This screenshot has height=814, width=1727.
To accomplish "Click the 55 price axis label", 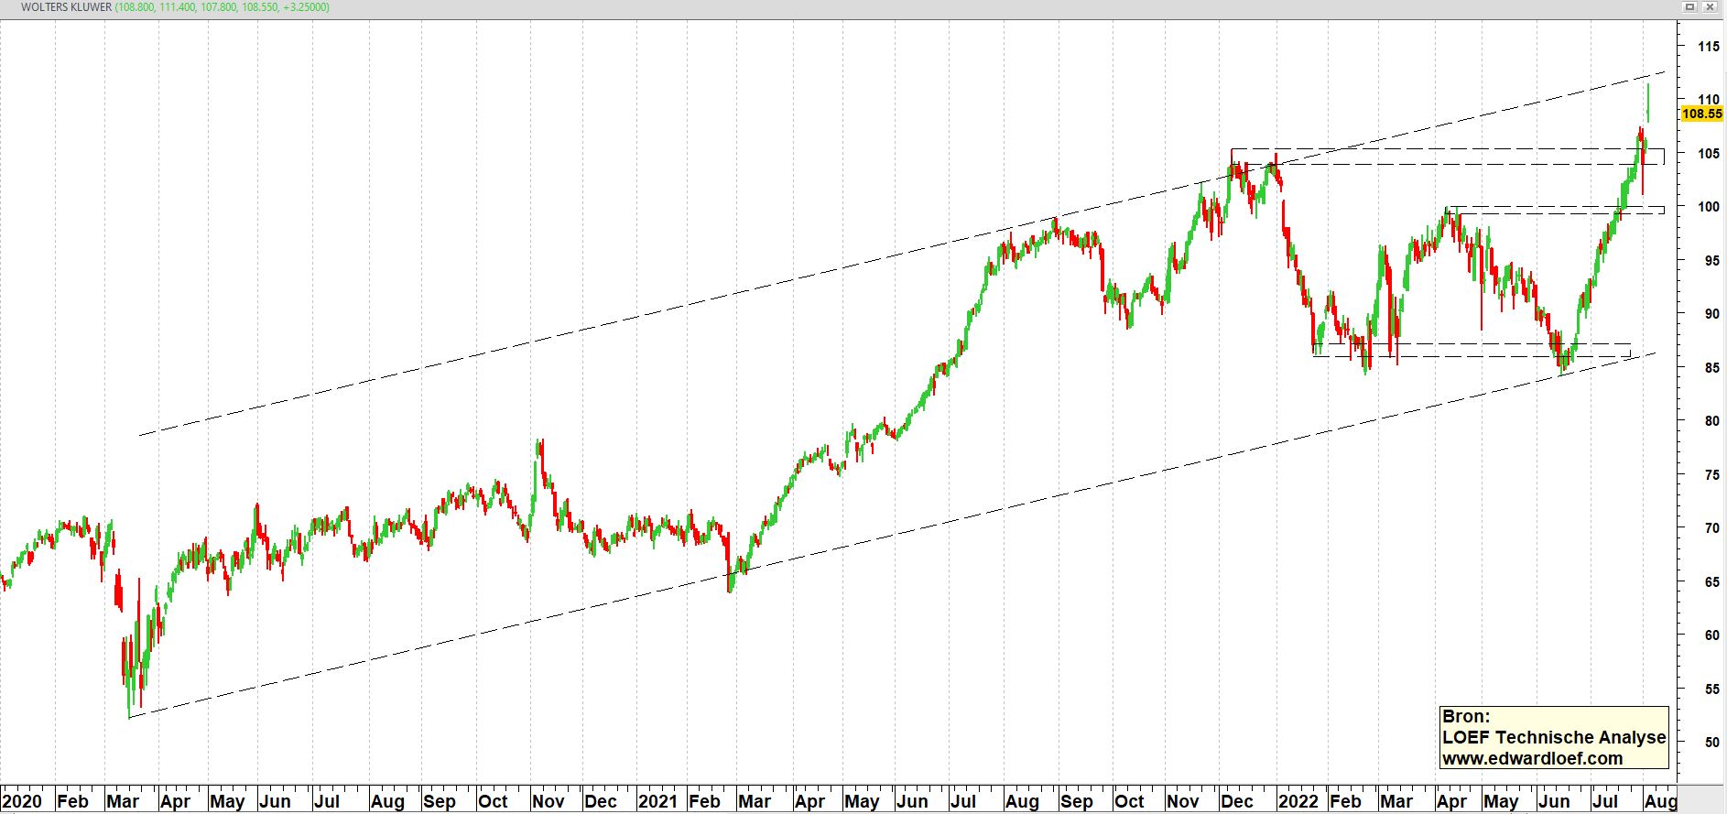I will pos(1711,689).
